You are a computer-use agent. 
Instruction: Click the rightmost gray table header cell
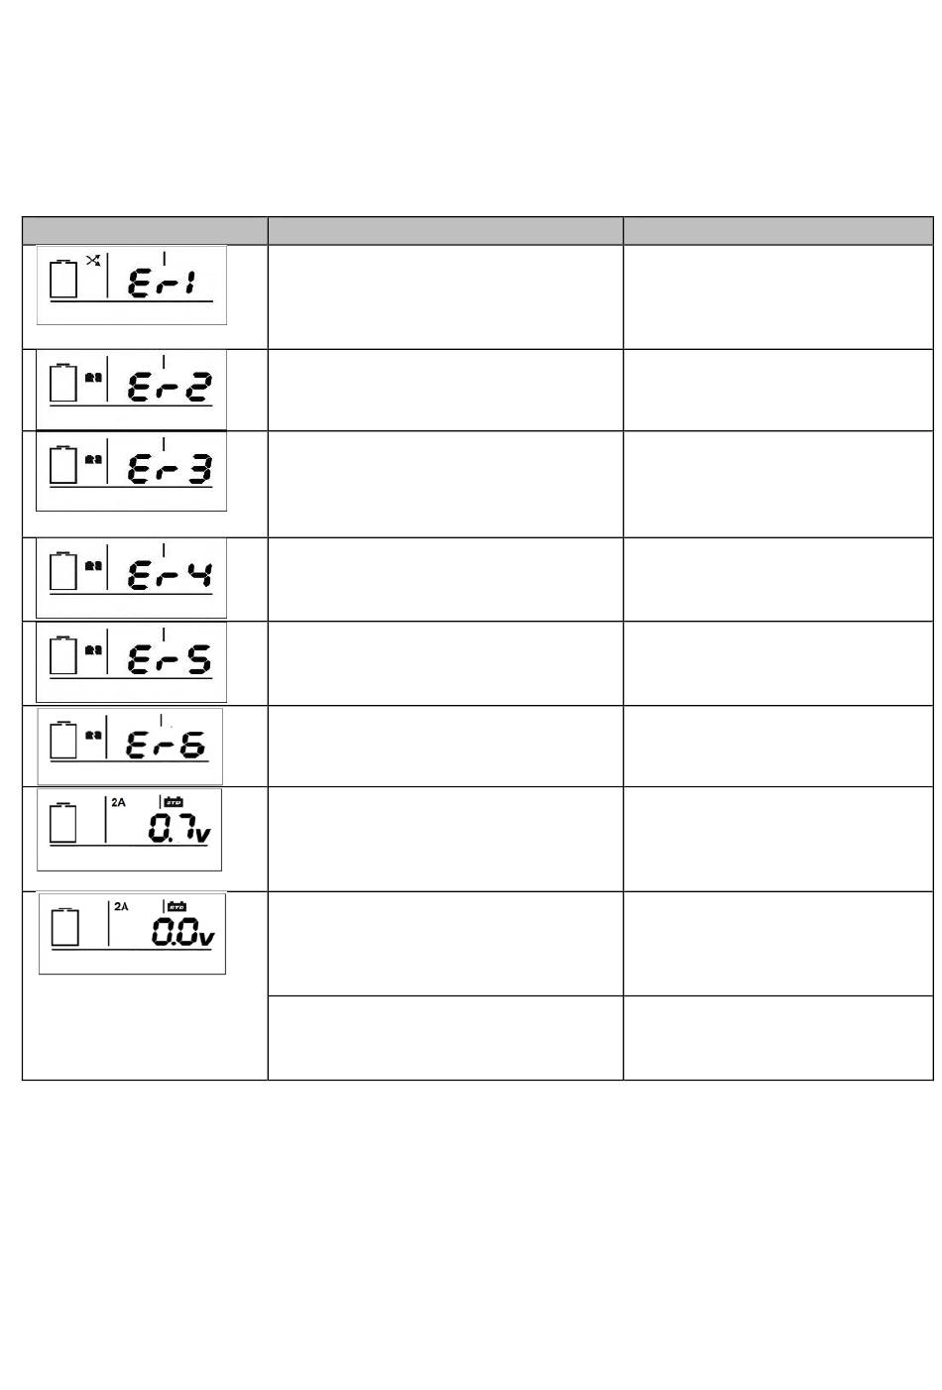(x=778, y=230)
